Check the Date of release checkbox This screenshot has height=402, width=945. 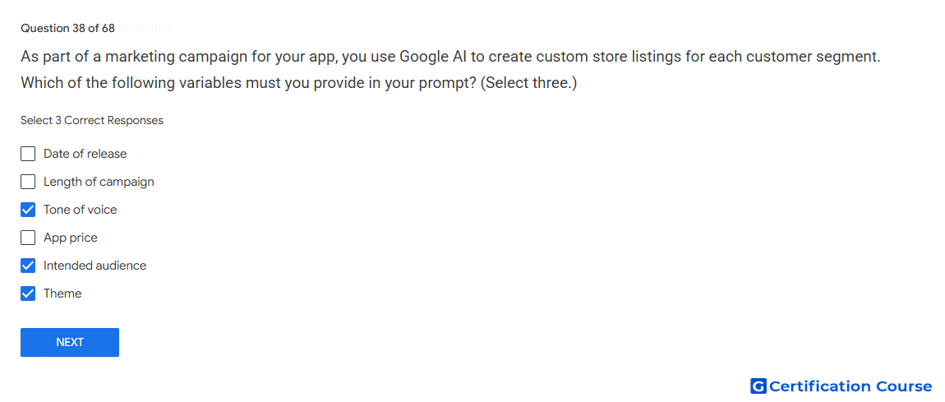click(x=28, y=155)
